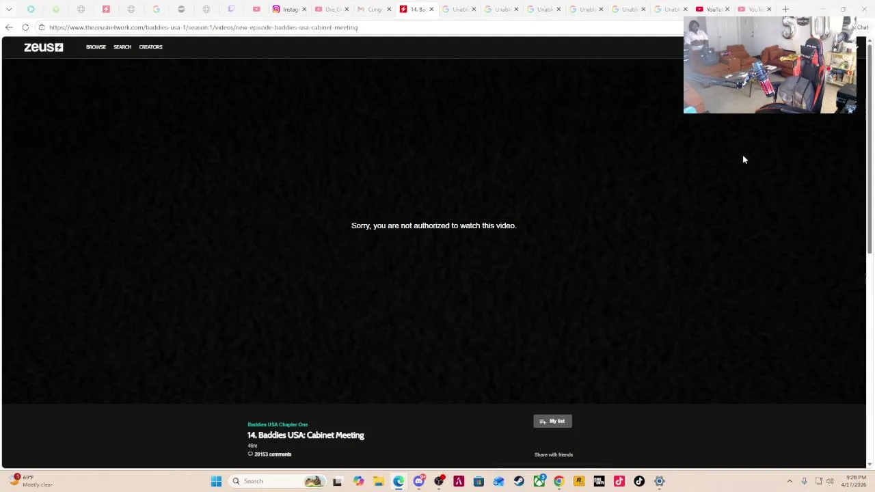Open the tab search dropdown arrow
875x492 pixels.
pos(9,10)
